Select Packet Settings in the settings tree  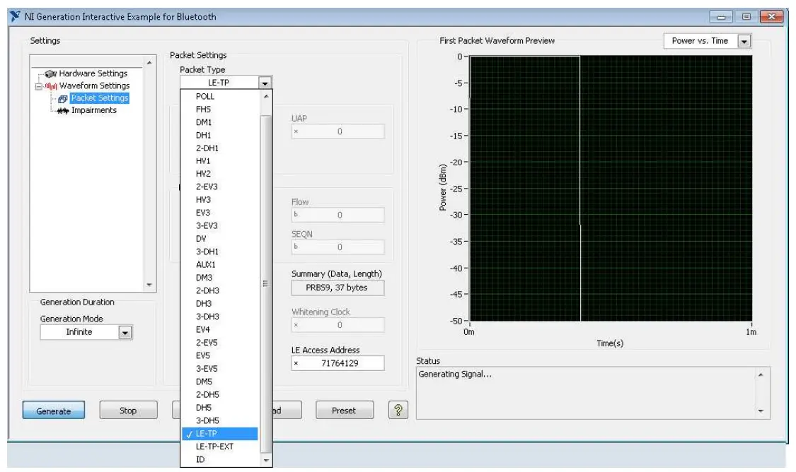(x=99, y=98)
